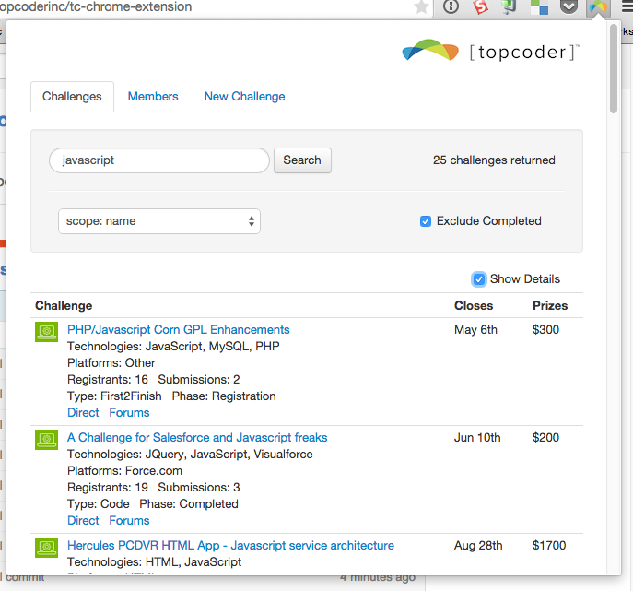The image size is (633, 591).
Task: Toggle the Show Details checkbox
Action: (479, 279)
